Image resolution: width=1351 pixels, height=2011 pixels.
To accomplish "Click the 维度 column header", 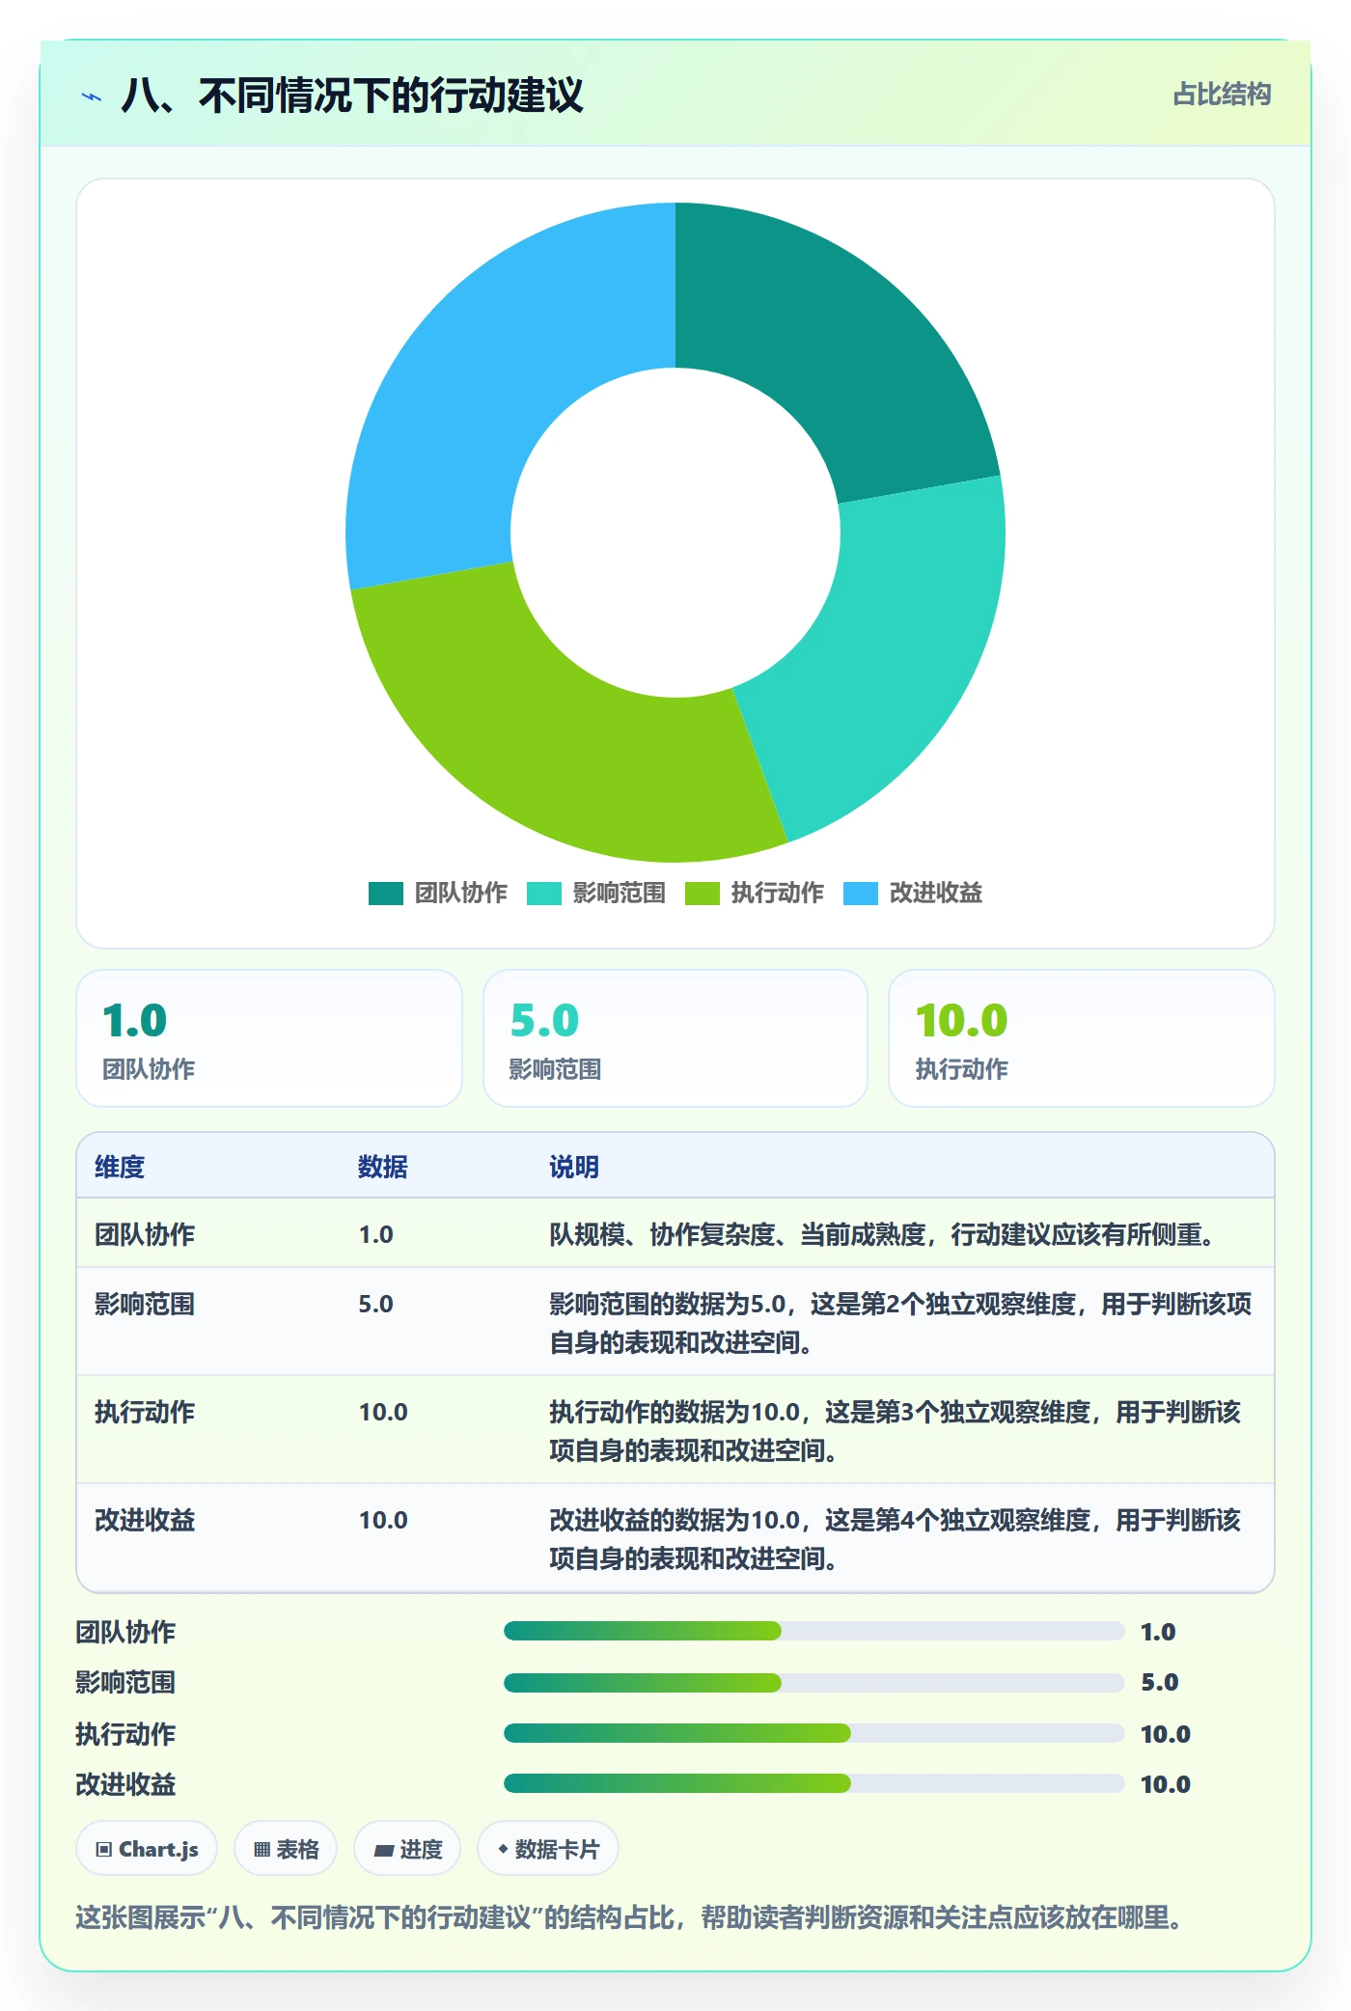I will [x=120, y=1167].
